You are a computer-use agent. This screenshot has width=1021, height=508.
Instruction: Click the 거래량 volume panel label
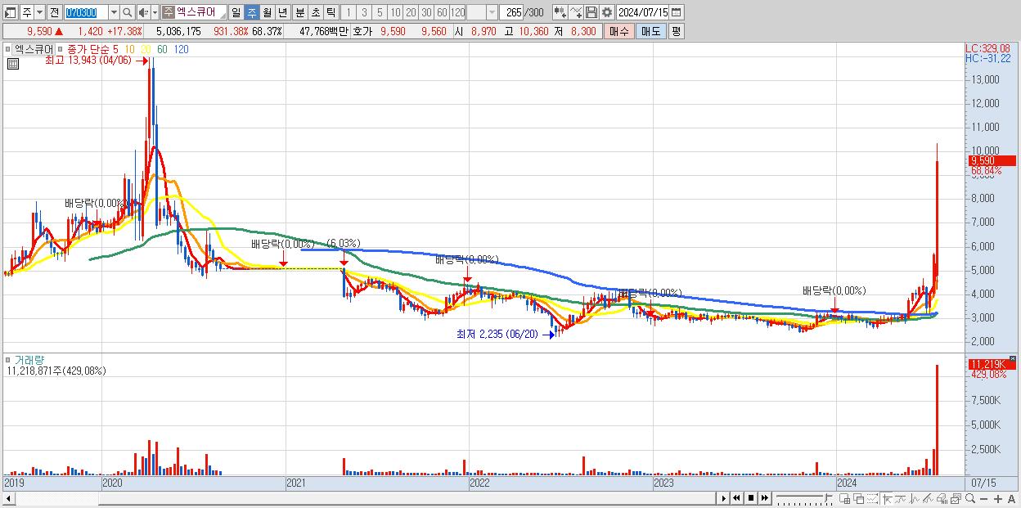click(x=29, y=360)
